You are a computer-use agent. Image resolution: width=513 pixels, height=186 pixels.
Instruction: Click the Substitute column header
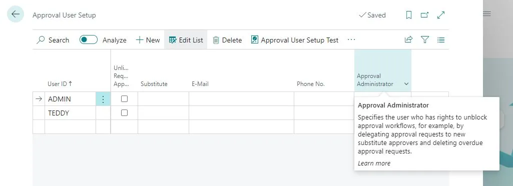coord(154,83)
